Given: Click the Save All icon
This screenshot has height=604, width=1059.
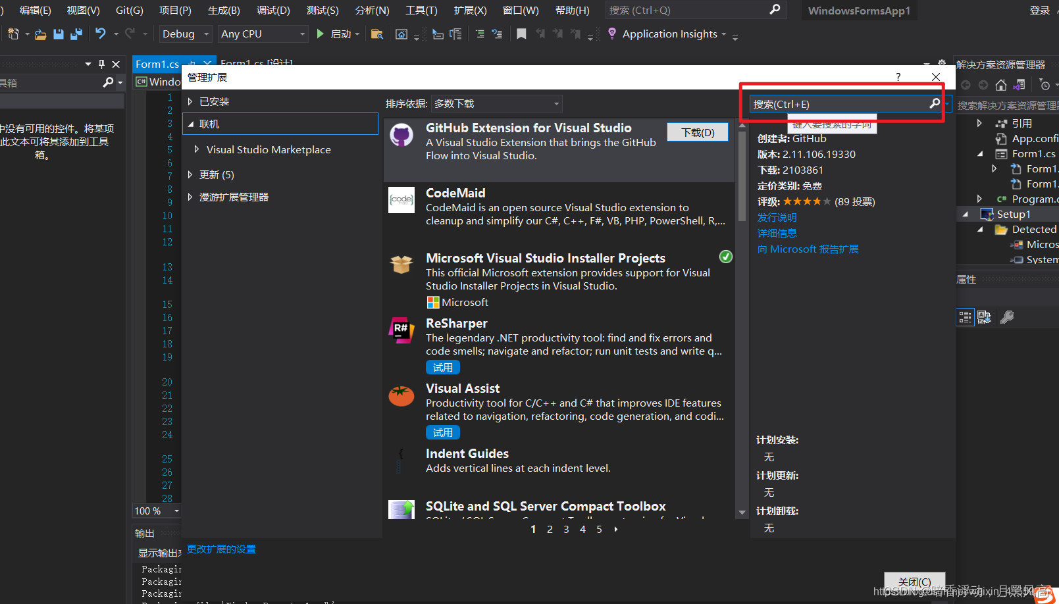Looking at the screenshot, I should (x=76, y=34).
